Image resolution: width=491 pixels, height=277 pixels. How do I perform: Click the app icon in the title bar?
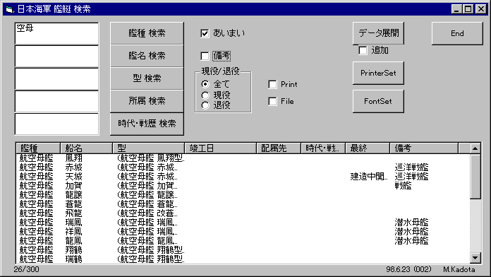tap(9, 9)
